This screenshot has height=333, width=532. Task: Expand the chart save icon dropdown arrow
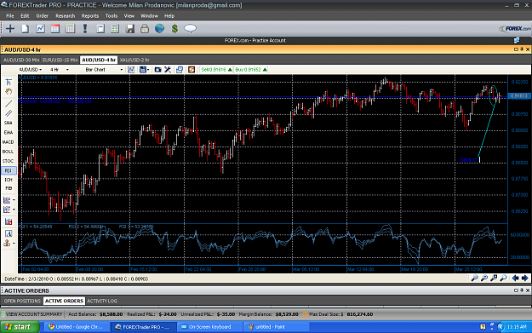148,70
